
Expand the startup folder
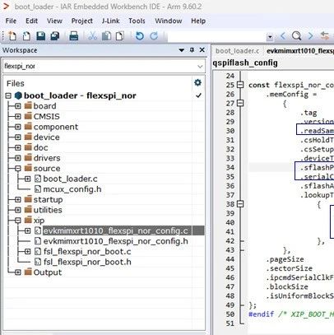pos(18,199)
